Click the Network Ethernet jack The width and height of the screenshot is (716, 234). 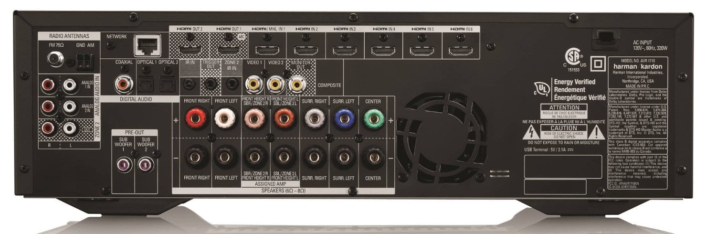pyautogui.click(x=147, y=46)
